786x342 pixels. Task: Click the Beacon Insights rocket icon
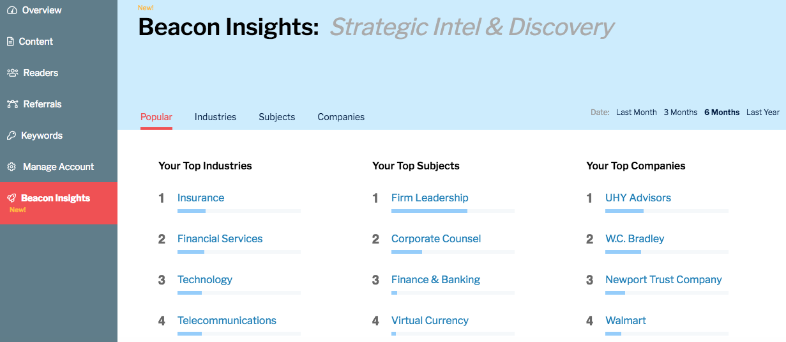(11, 198)
